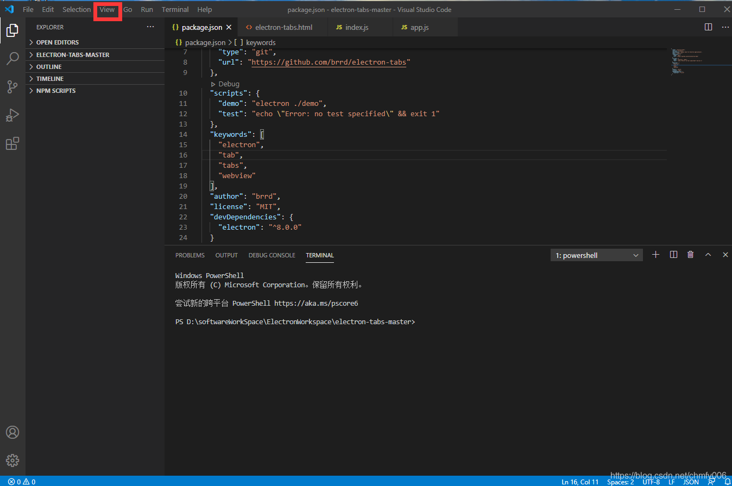
Task: Open the View menu
Action: click(107, 9)
